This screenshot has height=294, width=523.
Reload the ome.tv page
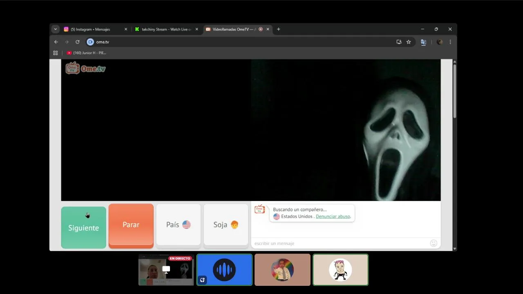coord(77,42)
